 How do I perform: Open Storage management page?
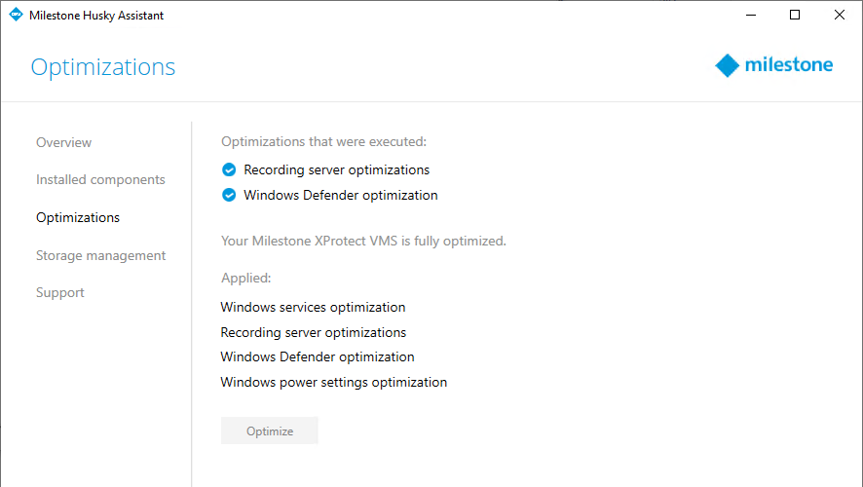point(100,255)
